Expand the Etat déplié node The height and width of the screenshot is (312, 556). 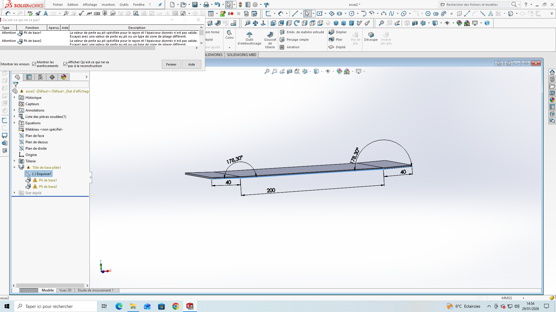coord(14,193)
